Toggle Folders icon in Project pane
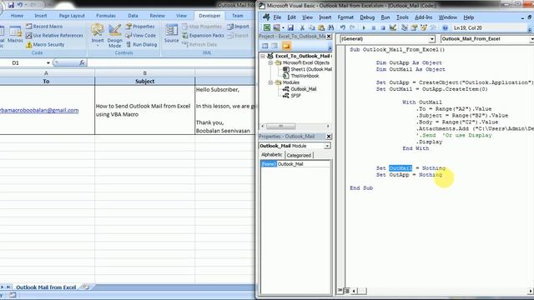 pyautogui.click(x=286, y=46)
